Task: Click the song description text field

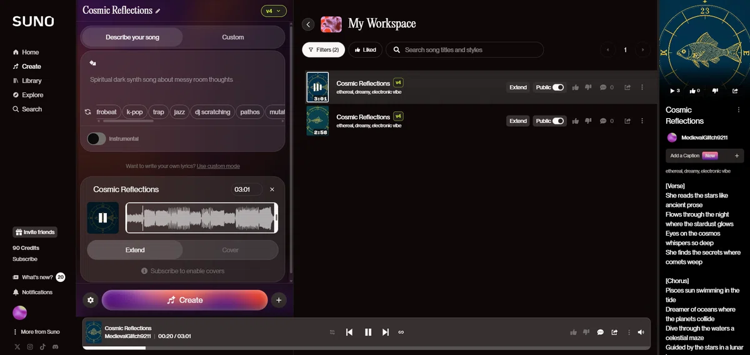Action: tap(182, 79)
